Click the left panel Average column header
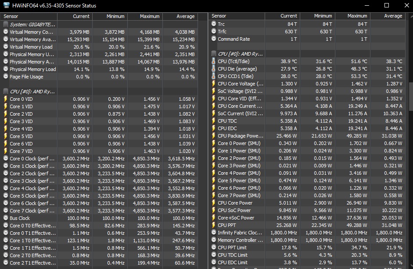The image size is (413, 269). pos(180,16)
